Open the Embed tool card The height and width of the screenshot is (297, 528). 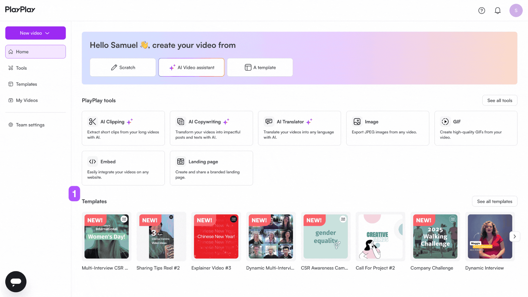[123, 168]
